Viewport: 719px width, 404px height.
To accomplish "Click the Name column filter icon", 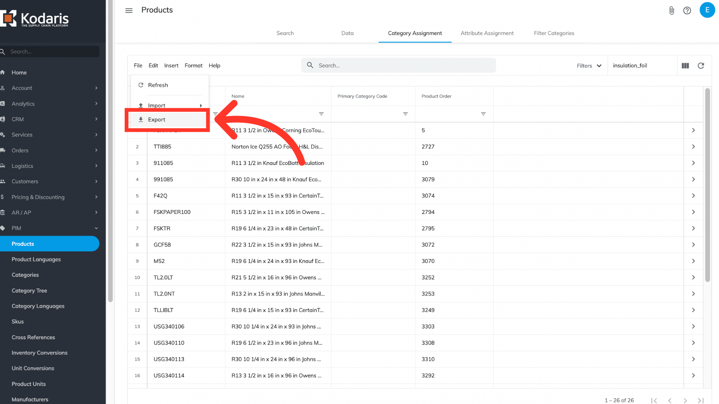I will 321,114.
